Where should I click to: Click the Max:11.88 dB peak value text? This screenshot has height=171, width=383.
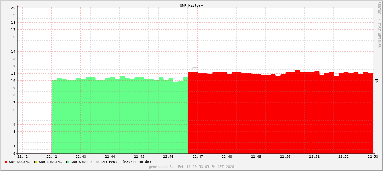click(x=137, y=162)
